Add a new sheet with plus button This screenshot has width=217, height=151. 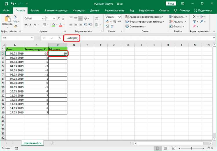click(x=52, y=143)
